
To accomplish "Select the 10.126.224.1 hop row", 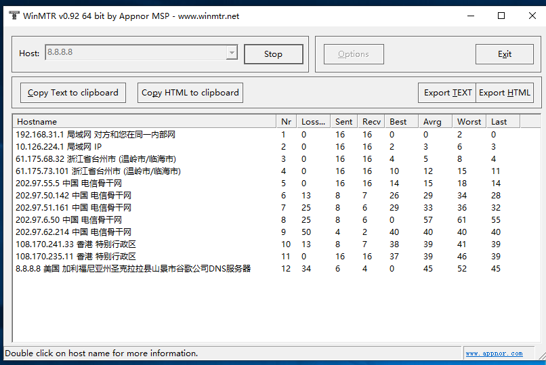I will pos(268,147).
